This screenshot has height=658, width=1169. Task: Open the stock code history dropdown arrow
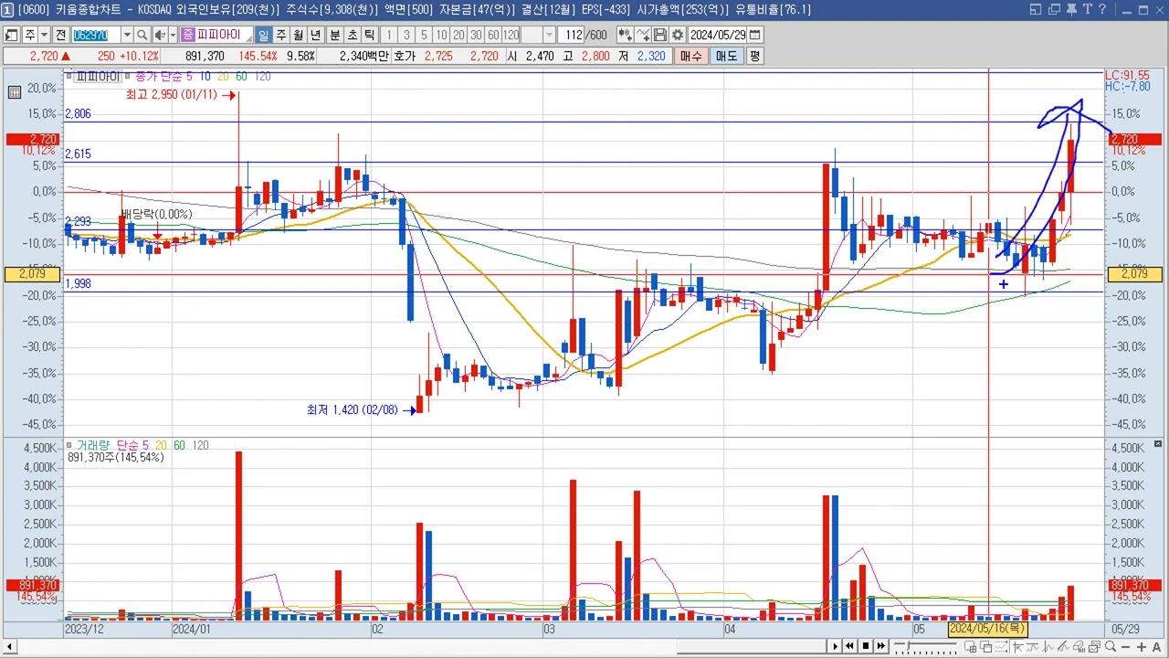(x=127, y=35)
